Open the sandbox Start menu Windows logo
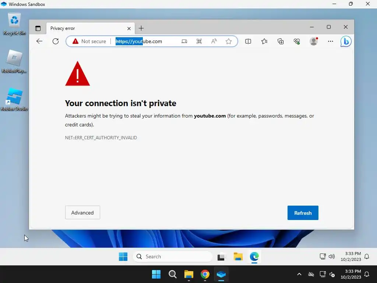The image size is (377, 283). pos(123,257)
